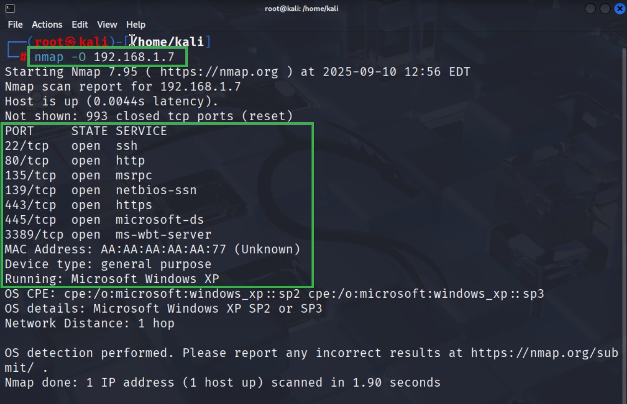Click the OS details Windows XP line

click(x=163, y=309)
